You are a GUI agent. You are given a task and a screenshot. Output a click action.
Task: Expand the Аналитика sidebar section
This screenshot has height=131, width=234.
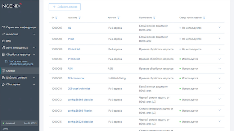(x=34, y=34)
